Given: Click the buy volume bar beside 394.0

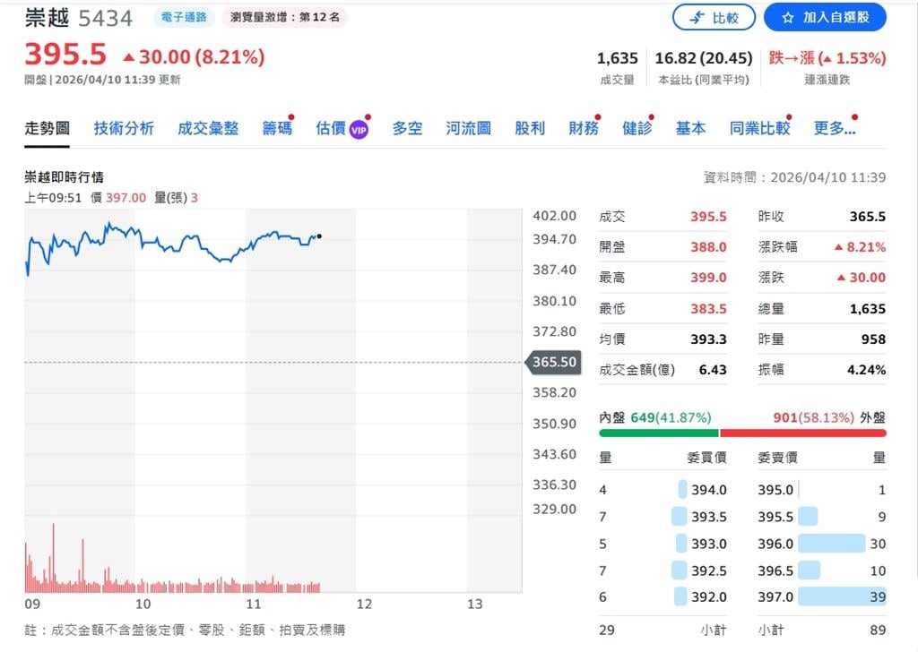Looking at the screenshot, I should tap(681, 487).
